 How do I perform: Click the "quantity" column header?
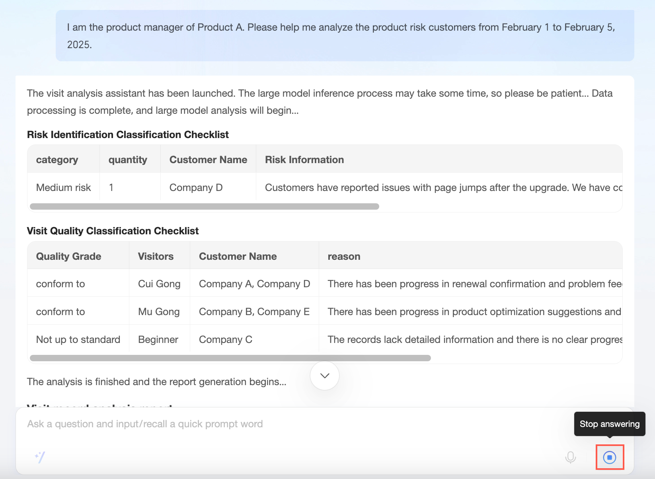128,160
